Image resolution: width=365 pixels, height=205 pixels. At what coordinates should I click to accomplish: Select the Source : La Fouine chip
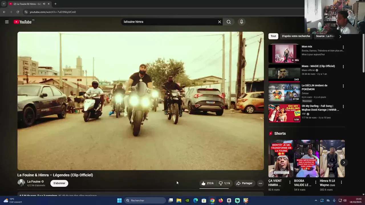tap(325, 36)
